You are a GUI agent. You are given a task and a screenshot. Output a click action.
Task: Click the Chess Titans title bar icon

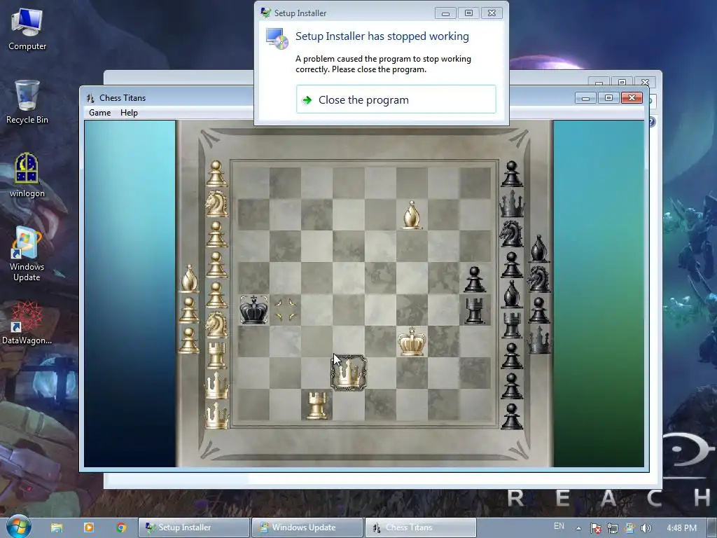90,98
